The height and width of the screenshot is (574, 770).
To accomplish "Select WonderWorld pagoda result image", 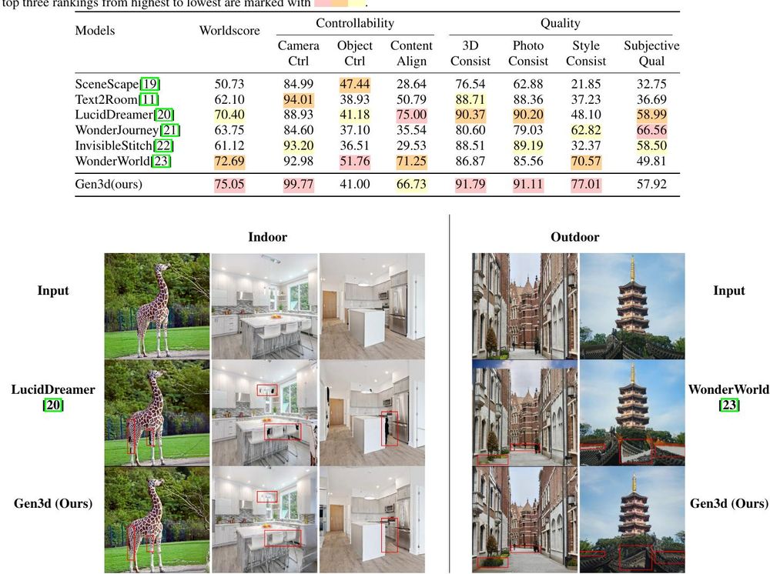I will (632, 412).
